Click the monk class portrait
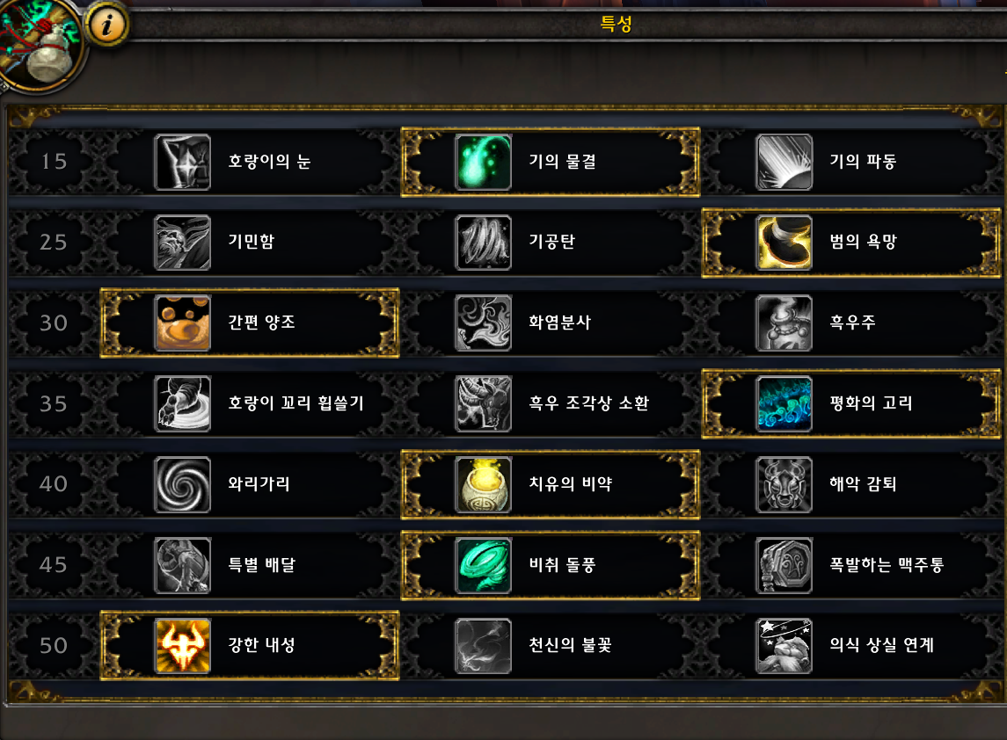This screenshot has width=1007, height=740. pos(39,44)
